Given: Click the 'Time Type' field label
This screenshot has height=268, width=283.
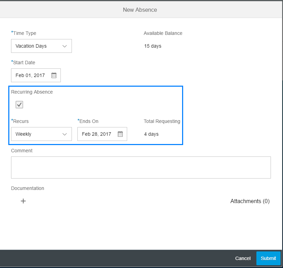Looking at the screenshot, I should click(x=23, y=33).
